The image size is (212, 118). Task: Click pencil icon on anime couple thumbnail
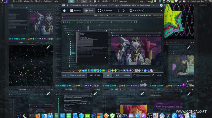(x=189, y=47)
